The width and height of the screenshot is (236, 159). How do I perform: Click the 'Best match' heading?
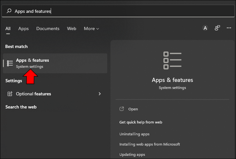(x=16, y=46)
